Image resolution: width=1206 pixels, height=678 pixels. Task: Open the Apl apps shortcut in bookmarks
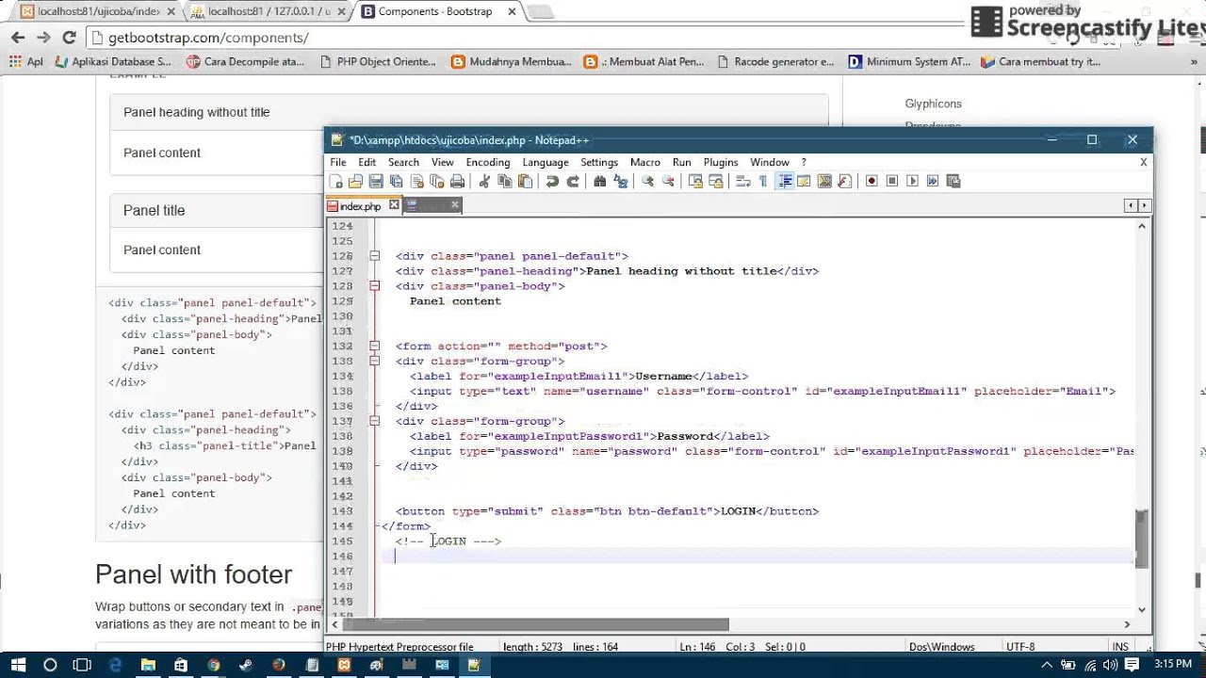tap(26, 62)
